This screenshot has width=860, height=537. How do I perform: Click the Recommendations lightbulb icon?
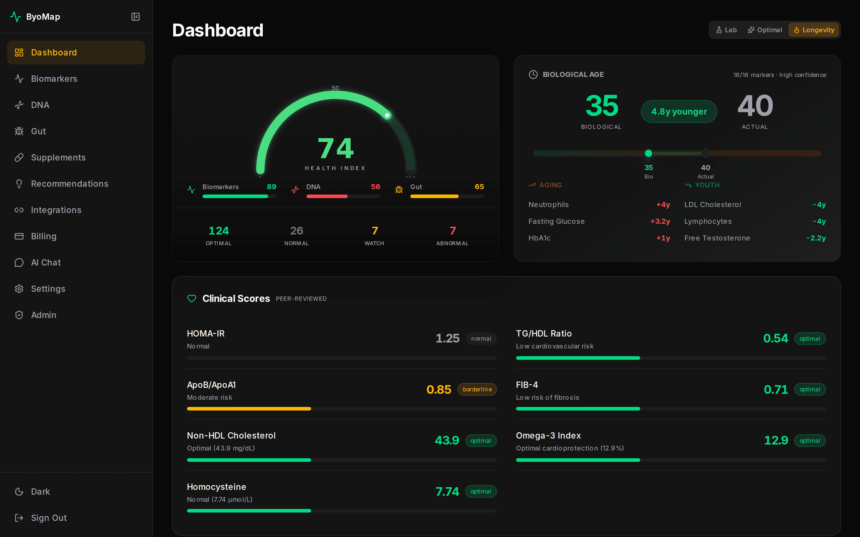(19, 183)
